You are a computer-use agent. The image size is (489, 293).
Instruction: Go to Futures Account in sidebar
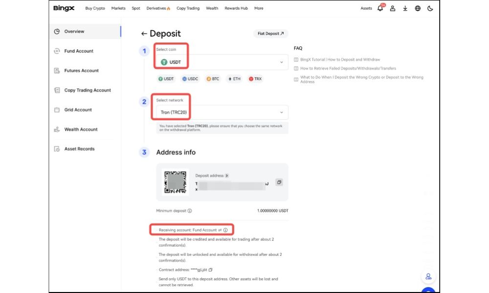(81, 71)
